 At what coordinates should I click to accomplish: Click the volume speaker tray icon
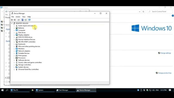coord(153,90)
